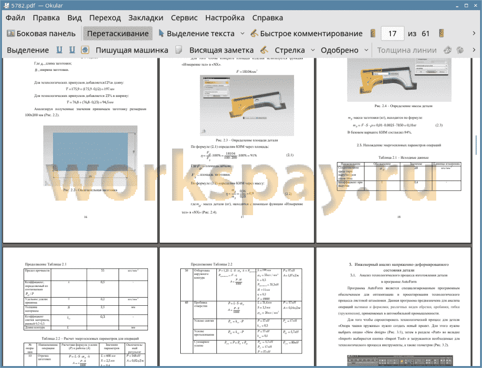The width and height of the screenshot is (482, 368).
Task: Click the page number 18 at page bottom
Action: [399, 217]
